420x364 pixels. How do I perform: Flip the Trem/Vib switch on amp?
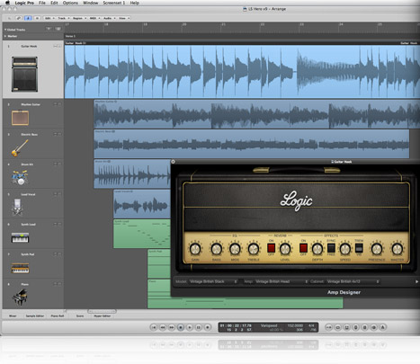pos(359,248)
